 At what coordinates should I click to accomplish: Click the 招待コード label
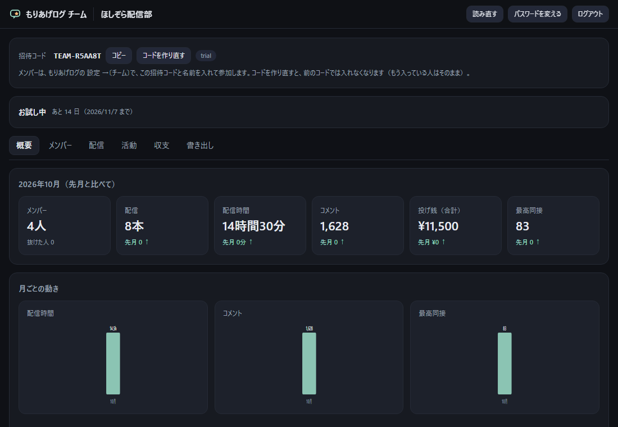pyautogui.click(x=33, y=56)
